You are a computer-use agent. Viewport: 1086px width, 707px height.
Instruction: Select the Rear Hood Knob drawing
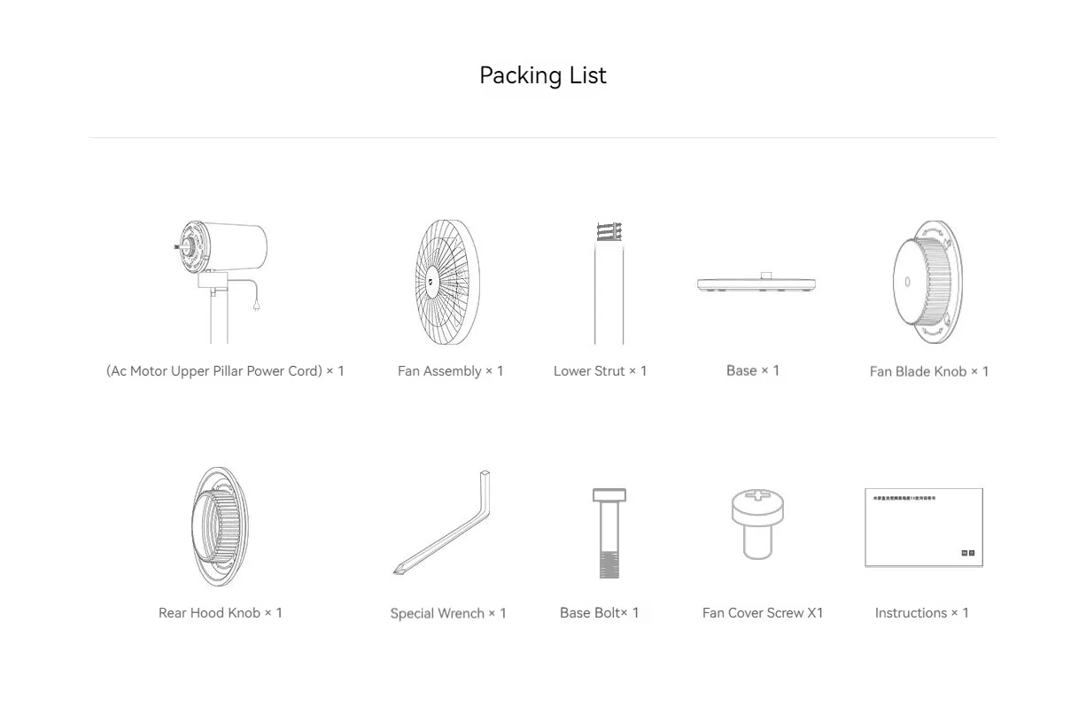click(x=220, y=526)
